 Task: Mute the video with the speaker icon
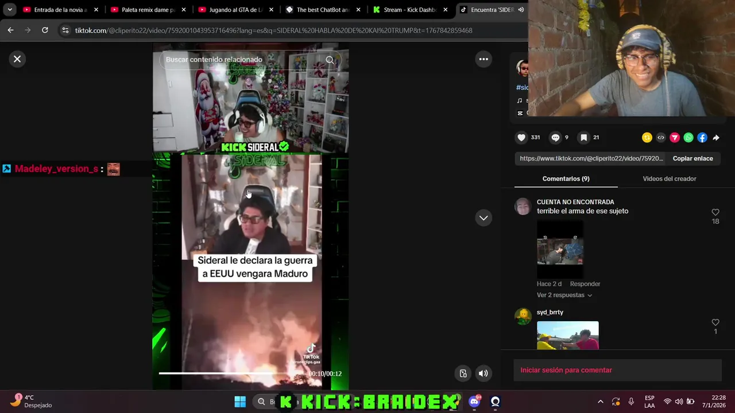coord(483,373)
